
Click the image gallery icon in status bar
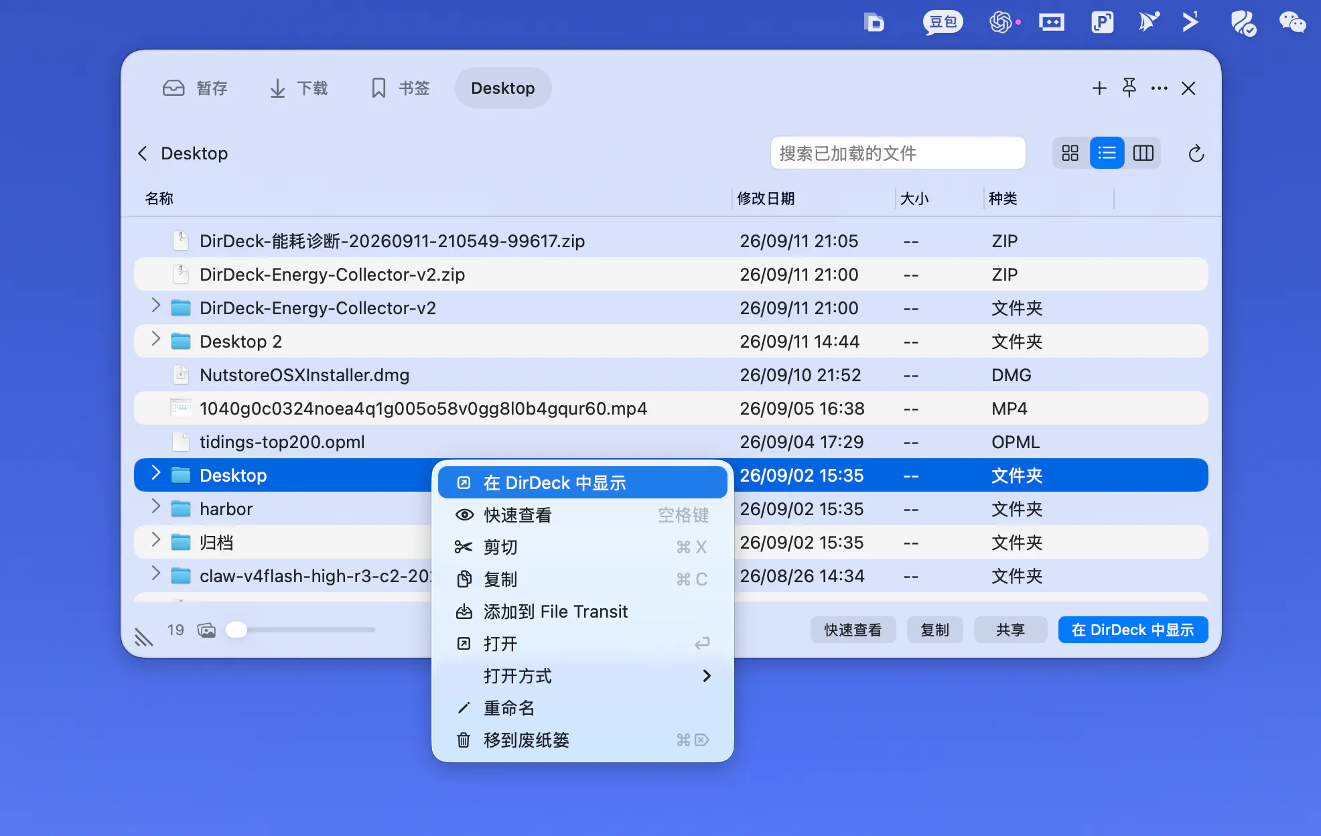207,630
